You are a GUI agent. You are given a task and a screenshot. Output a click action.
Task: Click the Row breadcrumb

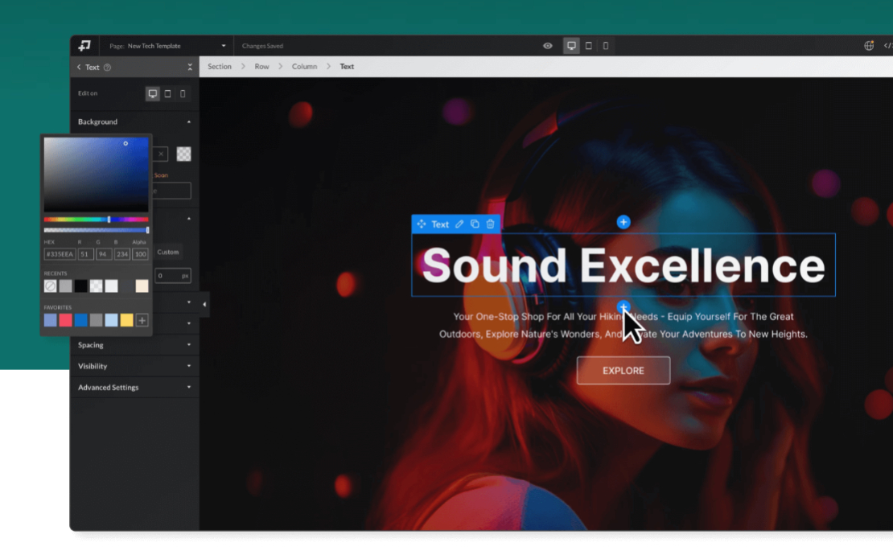[x=262, y=67]
